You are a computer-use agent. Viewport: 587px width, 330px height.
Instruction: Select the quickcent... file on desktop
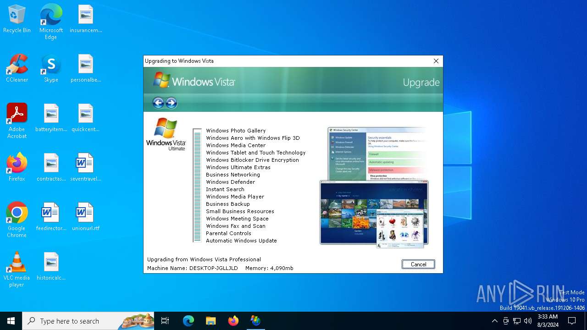click(x=86, y=118)
